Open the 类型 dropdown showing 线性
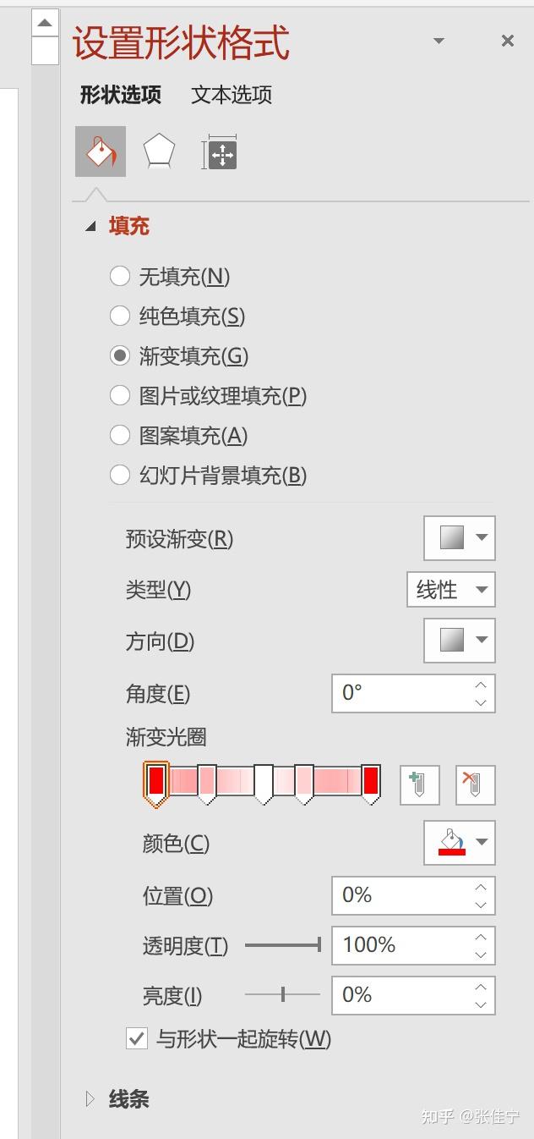Screen dimensions: 534x1139 pyautogui.click(x=451, y=590)
